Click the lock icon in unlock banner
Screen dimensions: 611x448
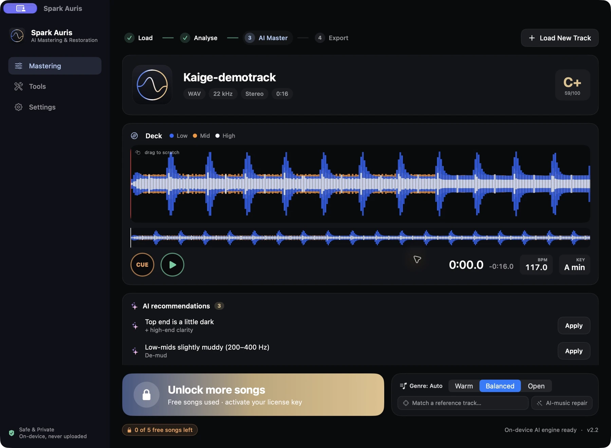pos(147,395)
